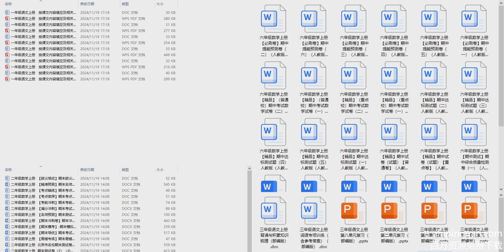This screenshot has width=504, height=252.
Task: Click the DOC icon of 【拔尖培优】file
Action: point(7,178)
